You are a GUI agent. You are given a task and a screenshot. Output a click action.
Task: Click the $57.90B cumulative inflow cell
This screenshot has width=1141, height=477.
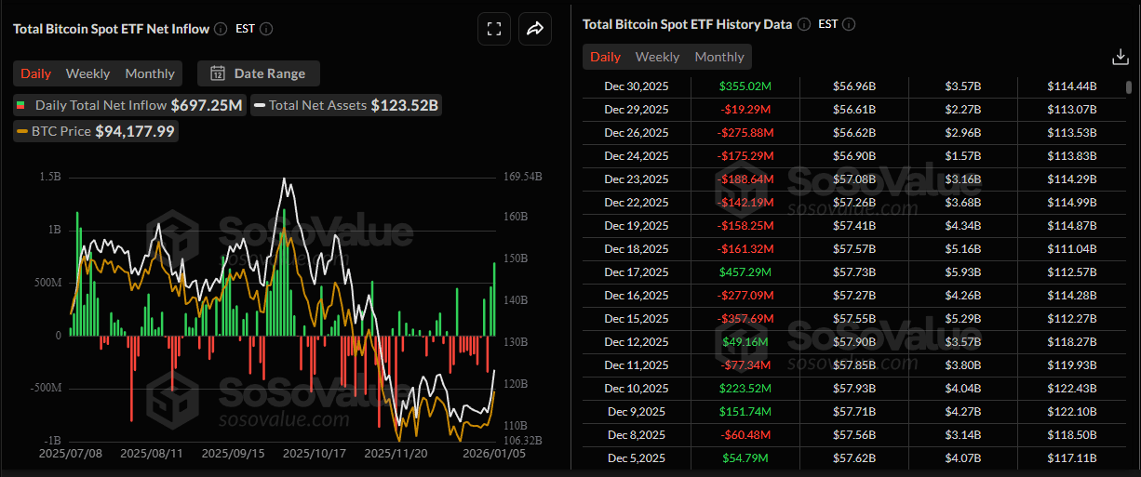(856, 342)
